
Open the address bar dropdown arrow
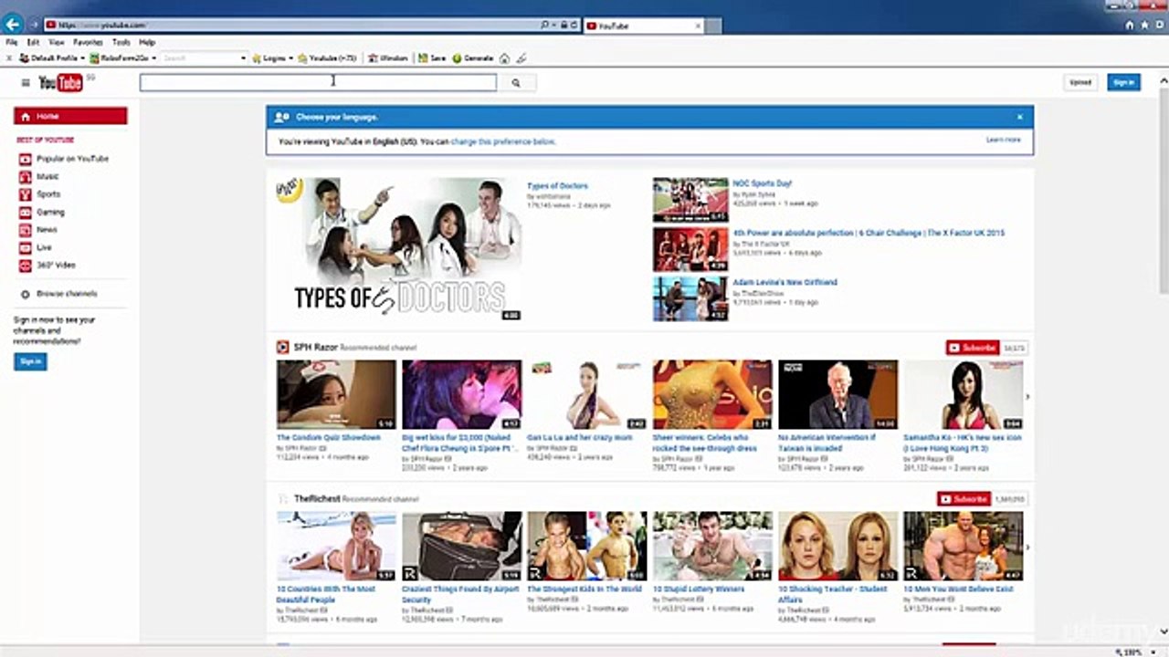pyautogui.click(x=555, y=26)
